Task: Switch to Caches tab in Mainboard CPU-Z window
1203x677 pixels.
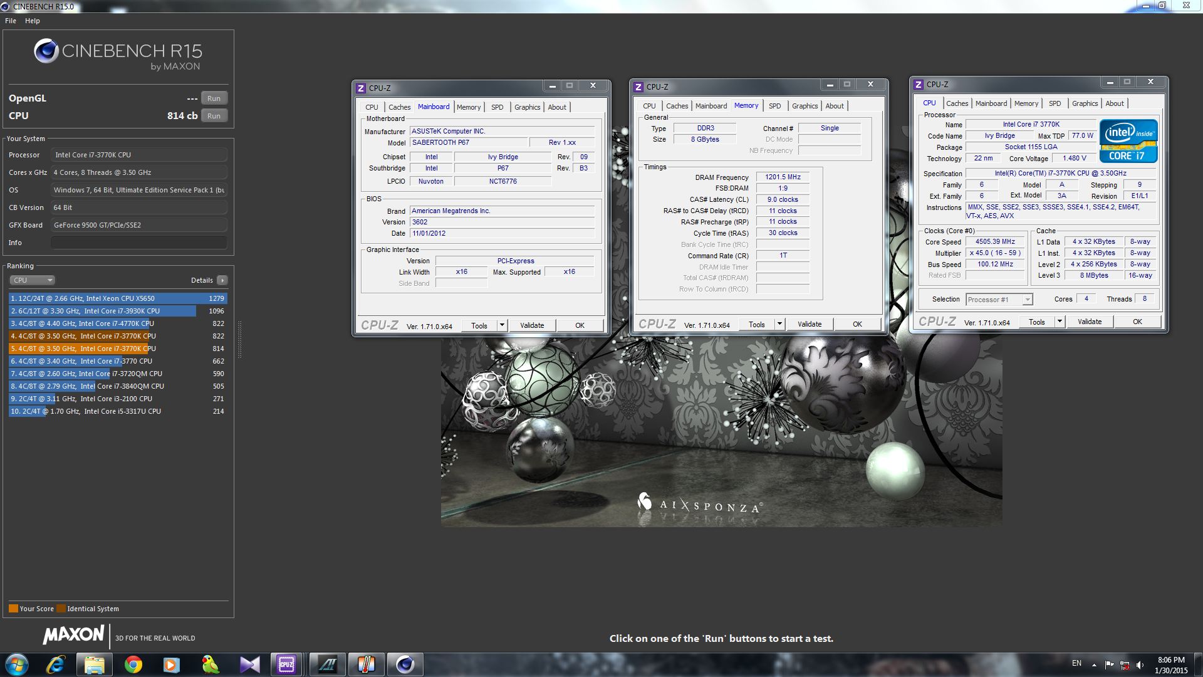Action: (399, 107)
